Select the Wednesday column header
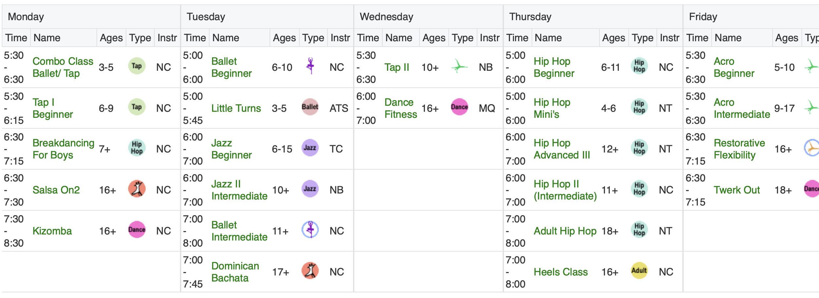 click(387, 17)
